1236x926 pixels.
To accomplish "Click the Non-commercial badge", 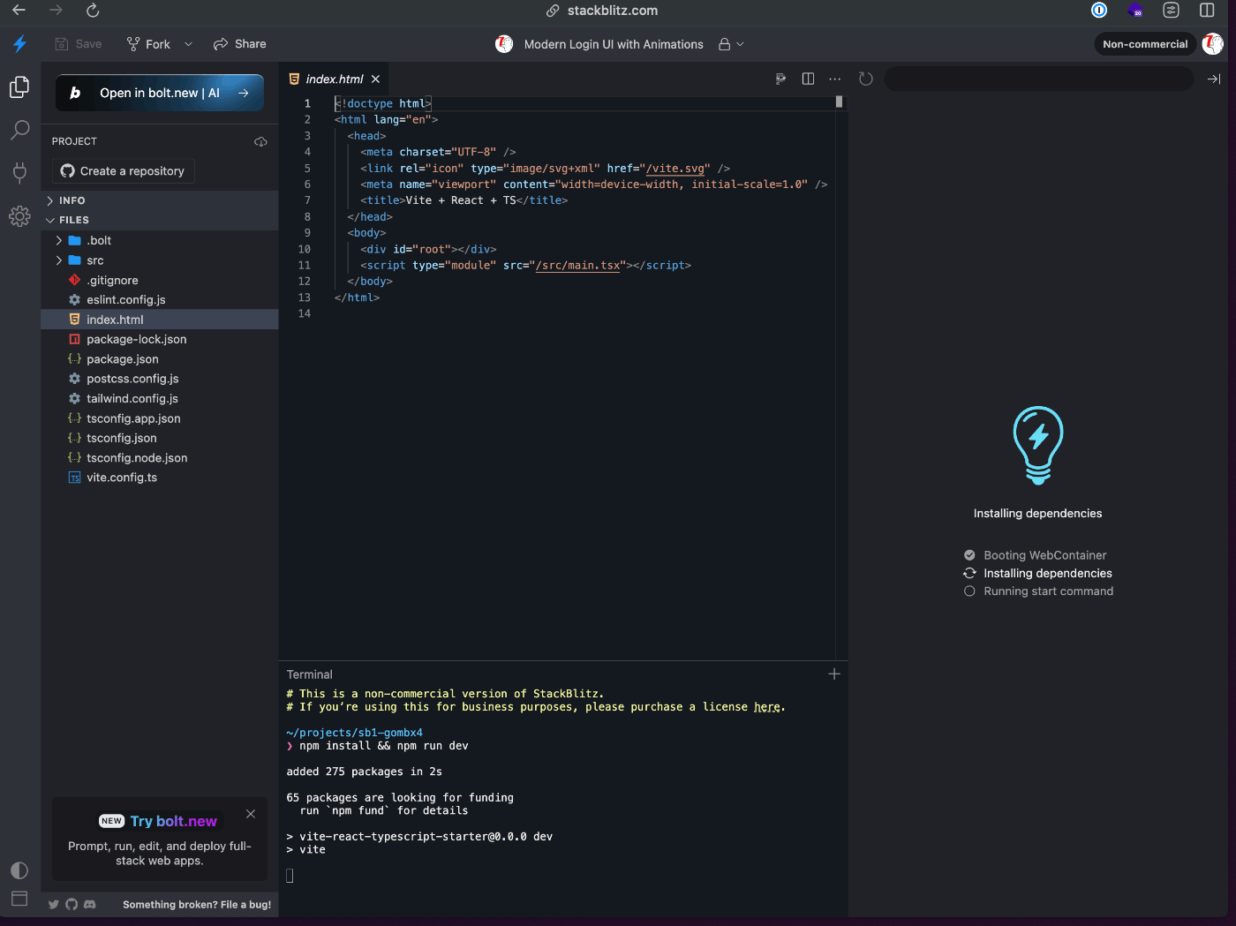I will (x=1145, y=44).
